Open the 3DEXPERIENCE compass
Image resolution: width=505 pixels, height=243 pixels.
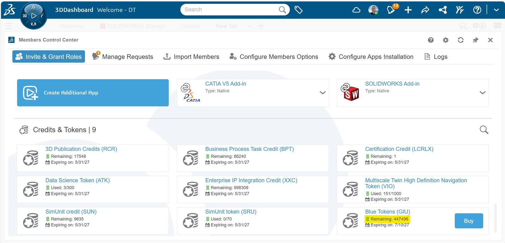click(x=33, y=16)
